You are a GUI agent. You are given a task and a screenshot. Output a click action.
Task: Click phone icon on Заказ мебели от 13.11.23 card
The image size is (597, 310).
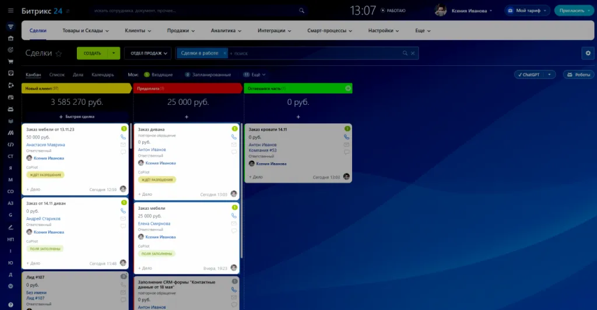(123, 137)
